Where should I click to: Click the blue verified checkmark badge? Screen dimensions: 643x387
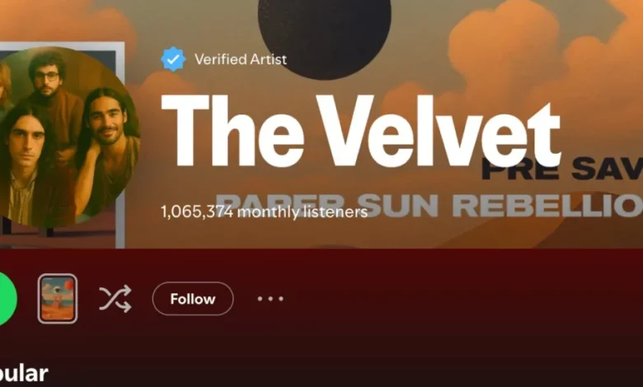click(x=173, y=59)
